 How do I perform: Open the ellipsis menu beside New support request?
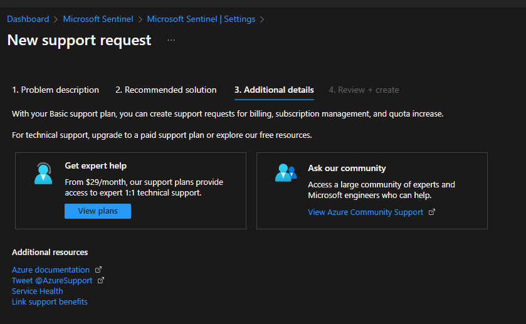tap(171, 41)
